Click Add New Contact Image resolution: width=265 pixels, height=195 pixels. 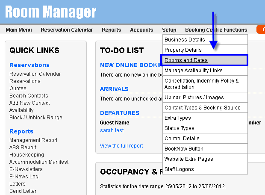coord(29,103)
